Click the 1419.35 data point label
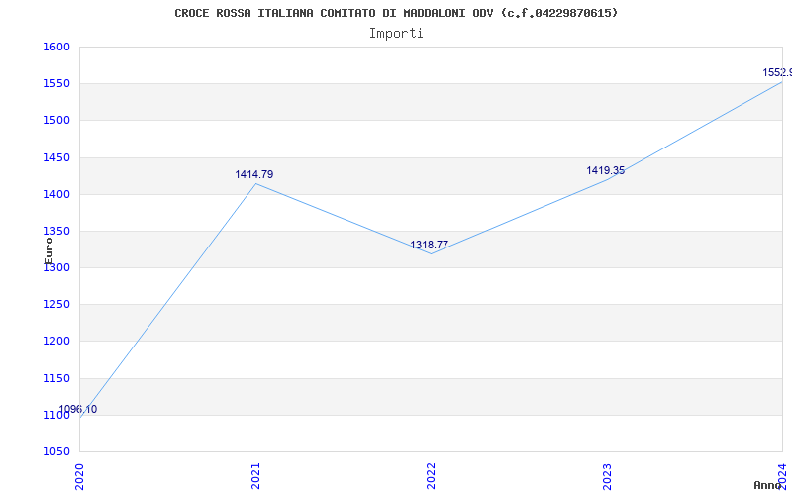Viewport: 792px width, 495px height. pyautogui.click(x=605, y=170)
